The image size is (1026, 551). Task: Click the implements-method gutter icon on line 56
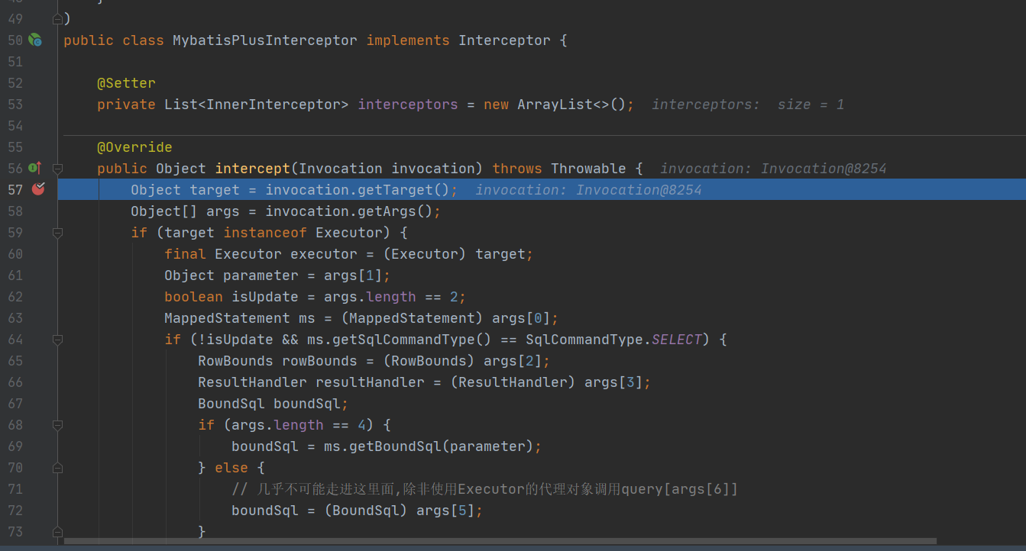(x=34, y=168)
